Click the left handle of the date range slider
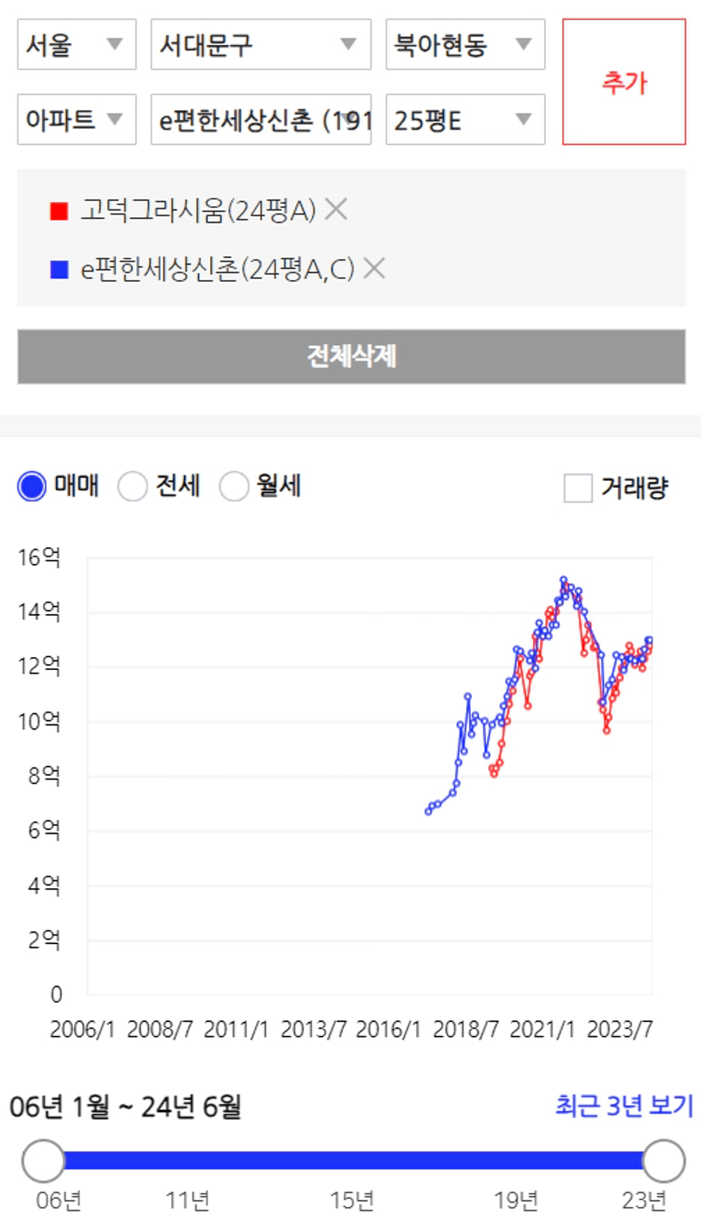The image size is (701, 1229). 43,1160
